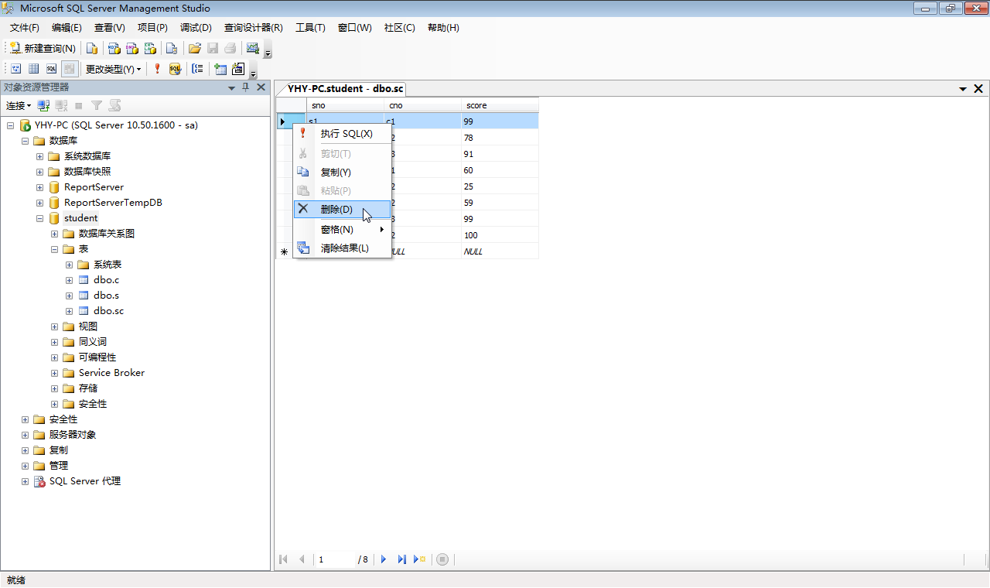Open the 查看(V) menu
Viewport: 990px width, 588px height.
[x=110, y=27]
